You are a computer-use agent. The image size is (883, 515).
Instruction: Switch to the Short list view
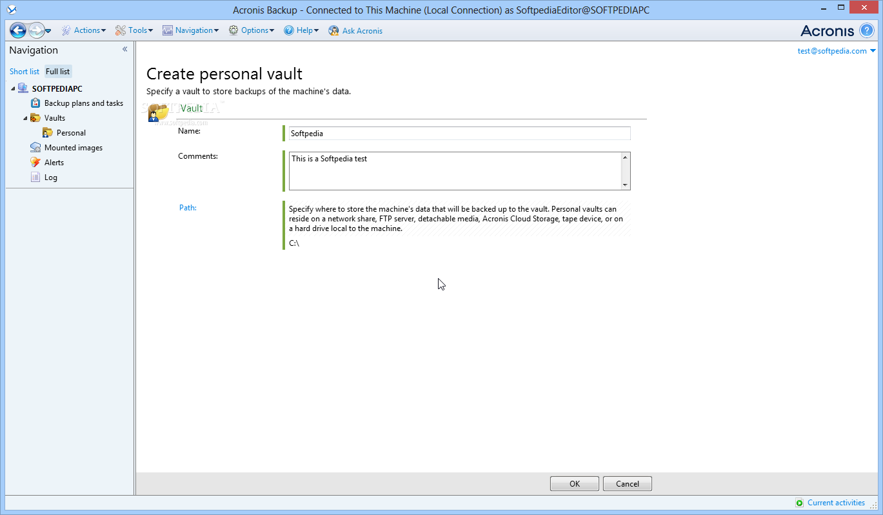tap(25, 72)
